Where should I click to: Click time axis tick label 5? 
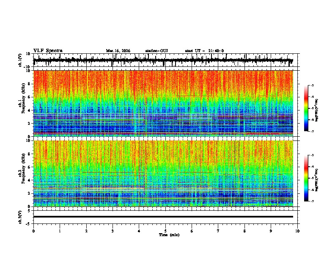tap(165, 231)
